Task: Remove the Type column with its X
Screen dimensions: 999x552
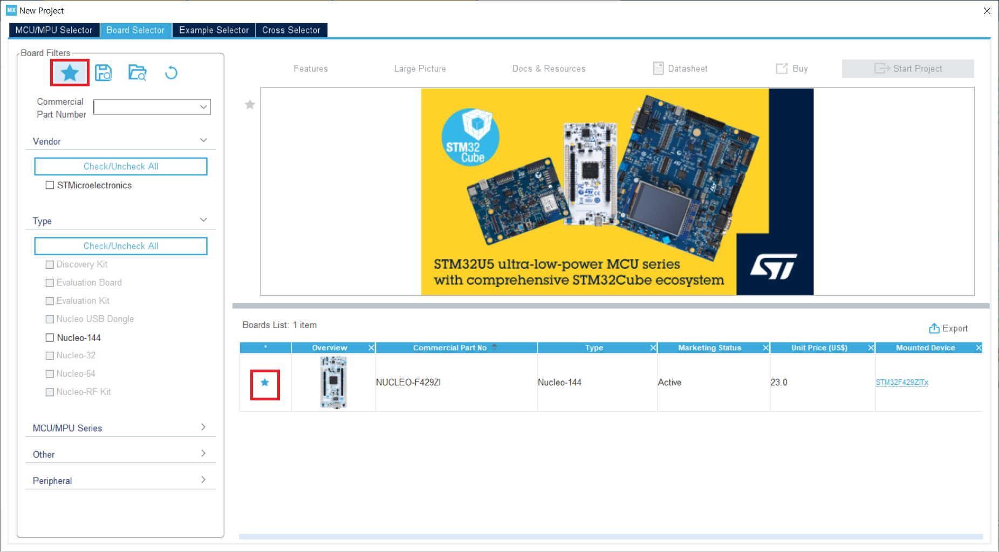Action: click(x=653, y=348)
